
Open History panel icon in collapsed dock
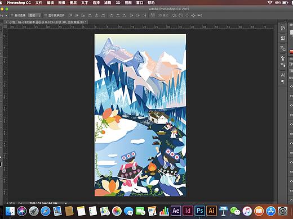[283, 28]
